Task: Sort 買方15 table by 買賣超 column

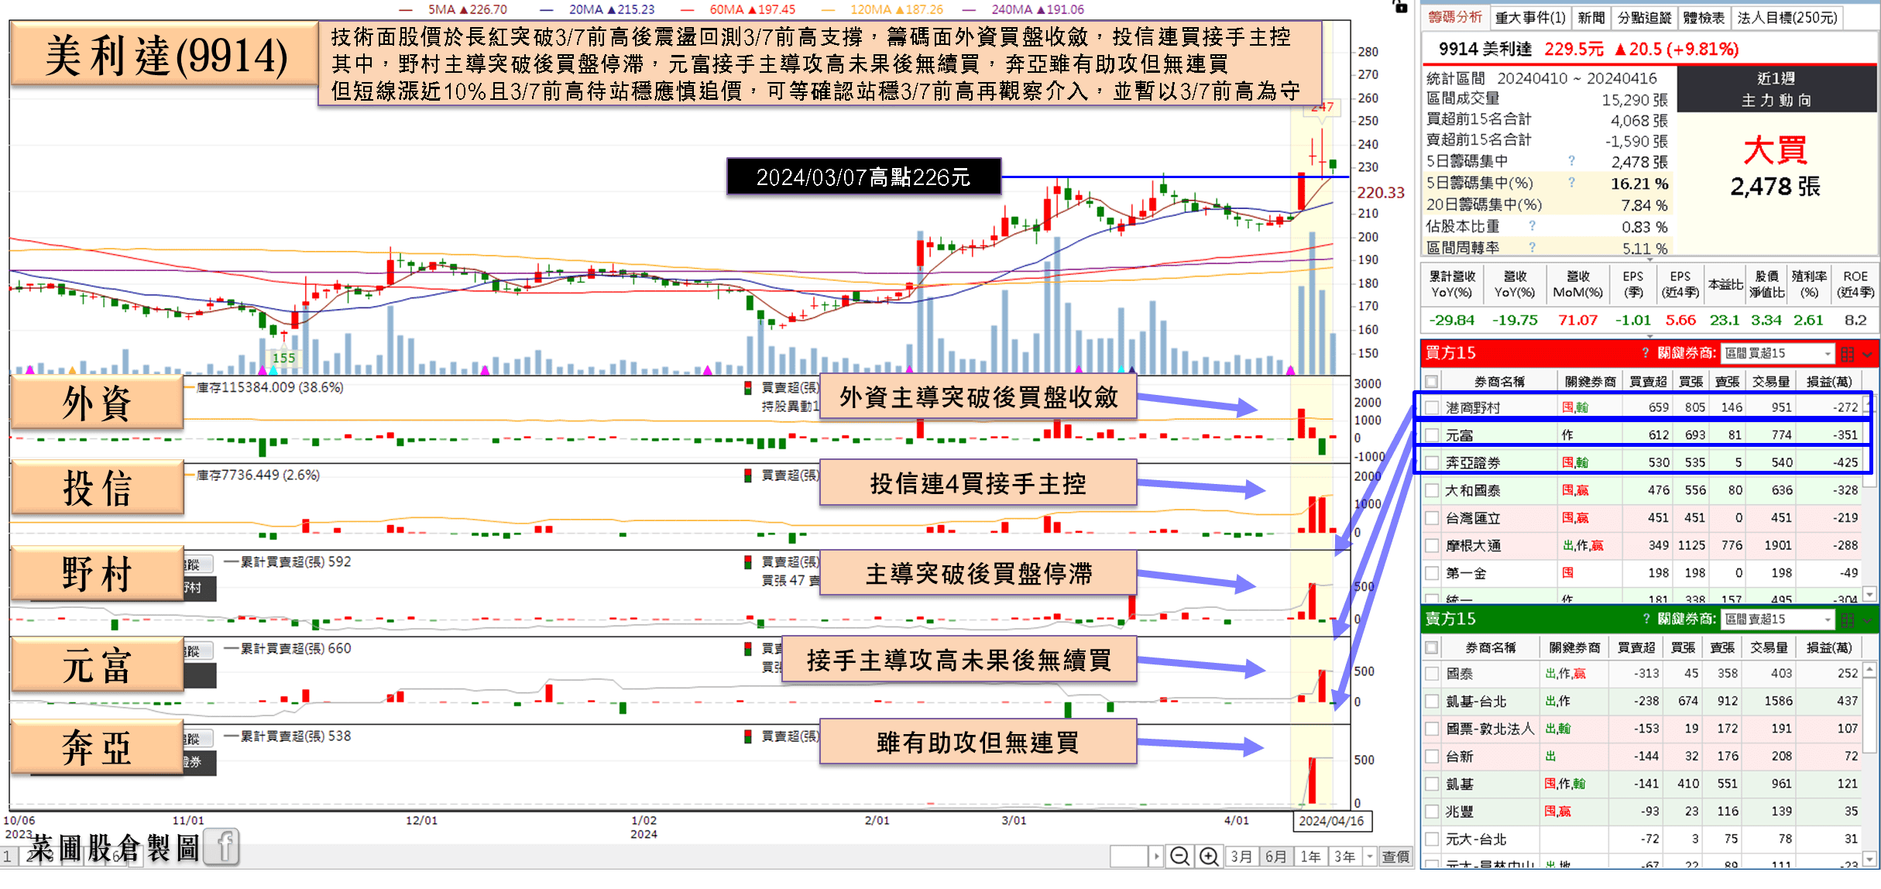Action: coord(1647,381)
